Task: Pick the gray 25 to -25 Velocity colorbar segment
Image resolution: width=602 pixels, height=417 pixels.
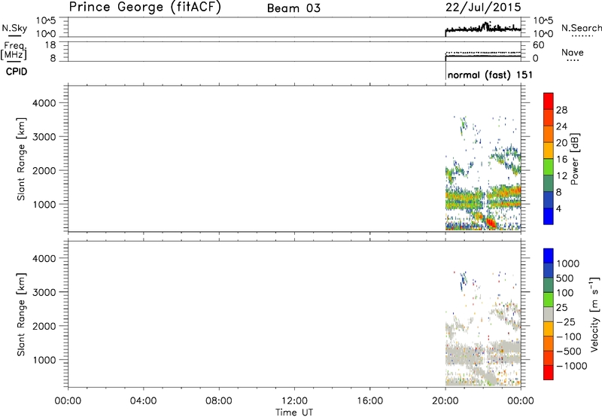Action: pos(549,314)
